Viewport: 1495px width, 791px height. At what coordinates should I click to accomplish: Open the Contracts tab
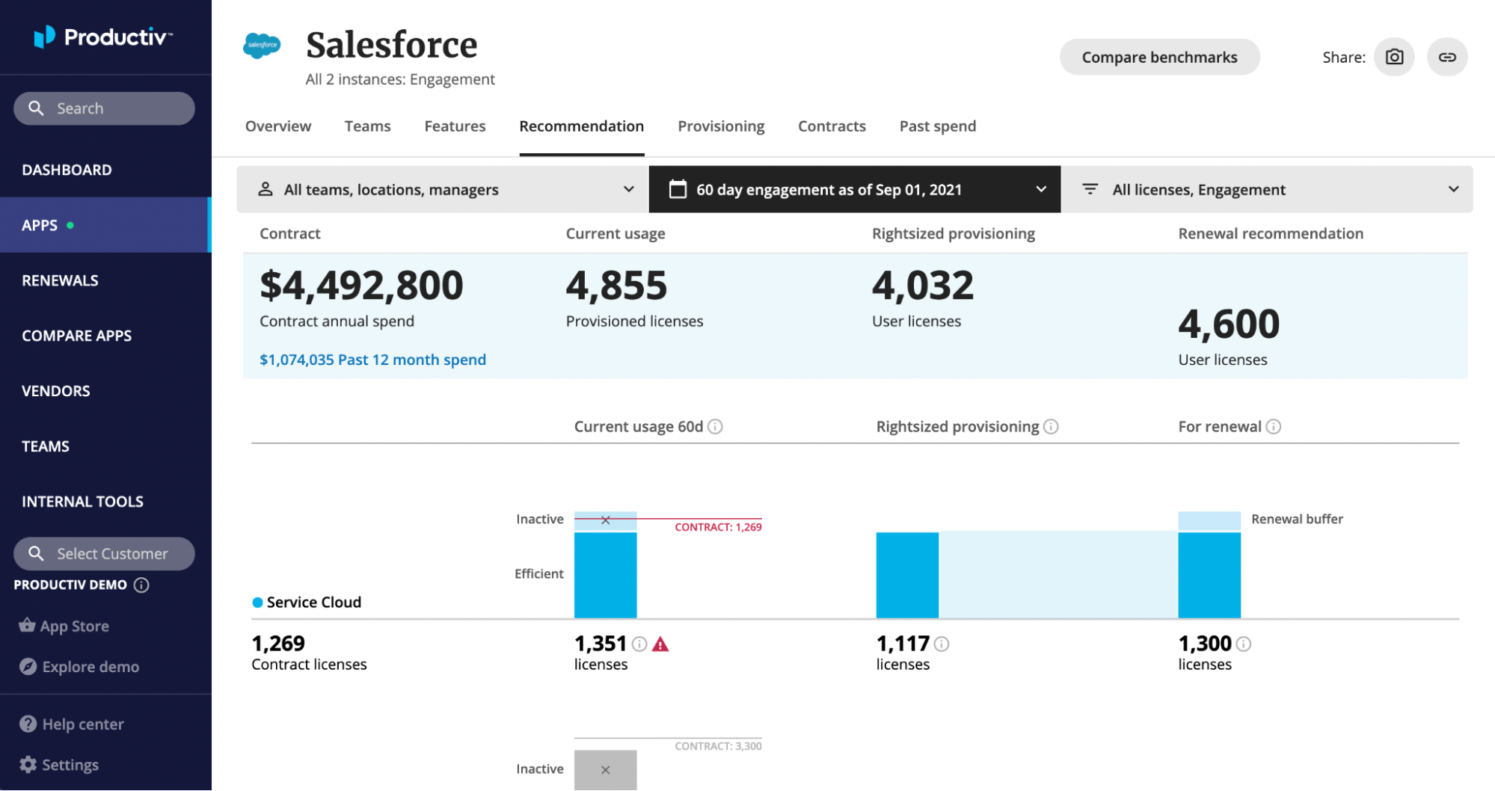pyautogui.click(x=832, y=126)
